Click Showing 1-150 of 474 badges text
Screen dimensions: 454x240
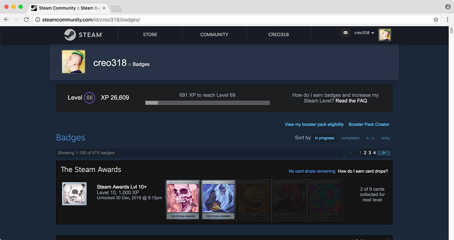pyautogui.click(x=86, y=153)
